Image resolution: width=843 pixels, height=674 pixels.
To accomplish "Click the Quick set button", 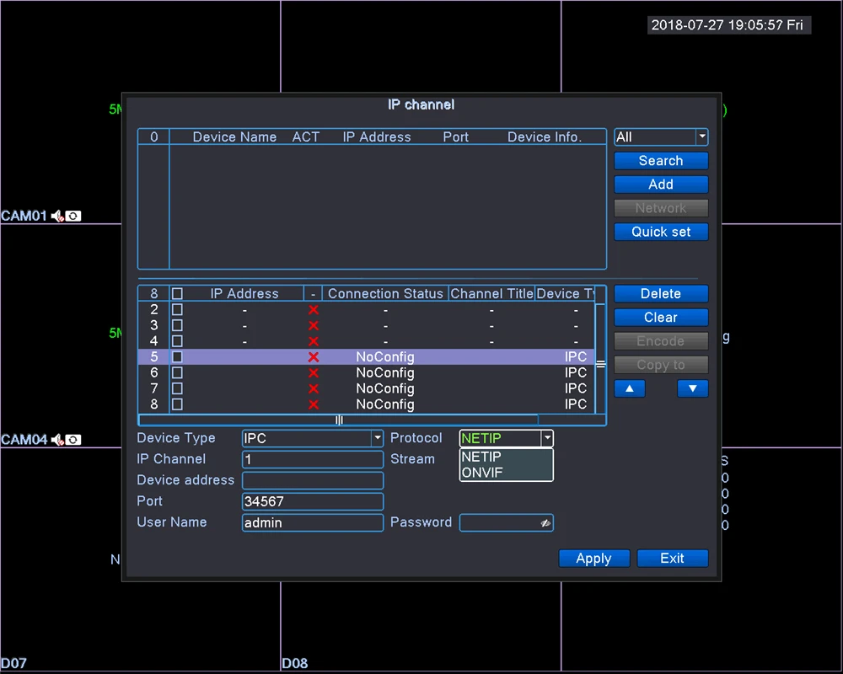I will click(661, 232).
